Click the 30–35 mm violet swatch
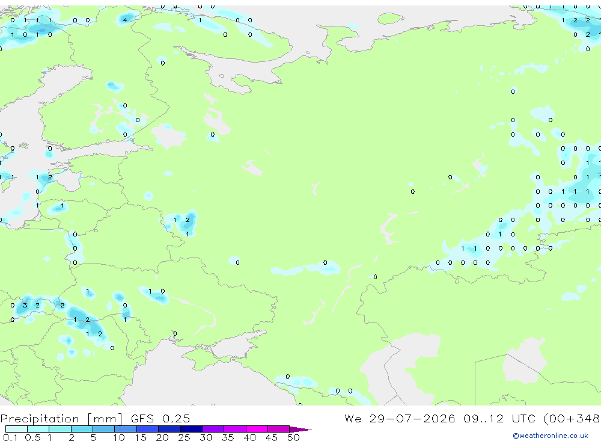This screenshot has width=601, height=441. (213, 429)
